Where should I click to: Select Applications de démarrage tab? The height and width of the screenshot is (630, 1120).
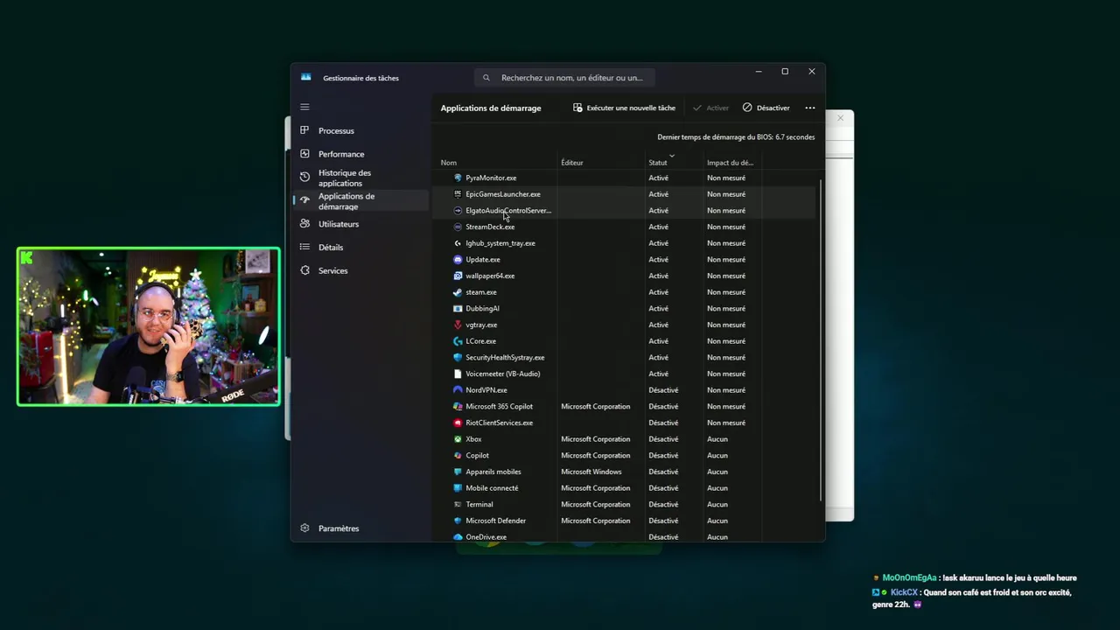[360, 201]
